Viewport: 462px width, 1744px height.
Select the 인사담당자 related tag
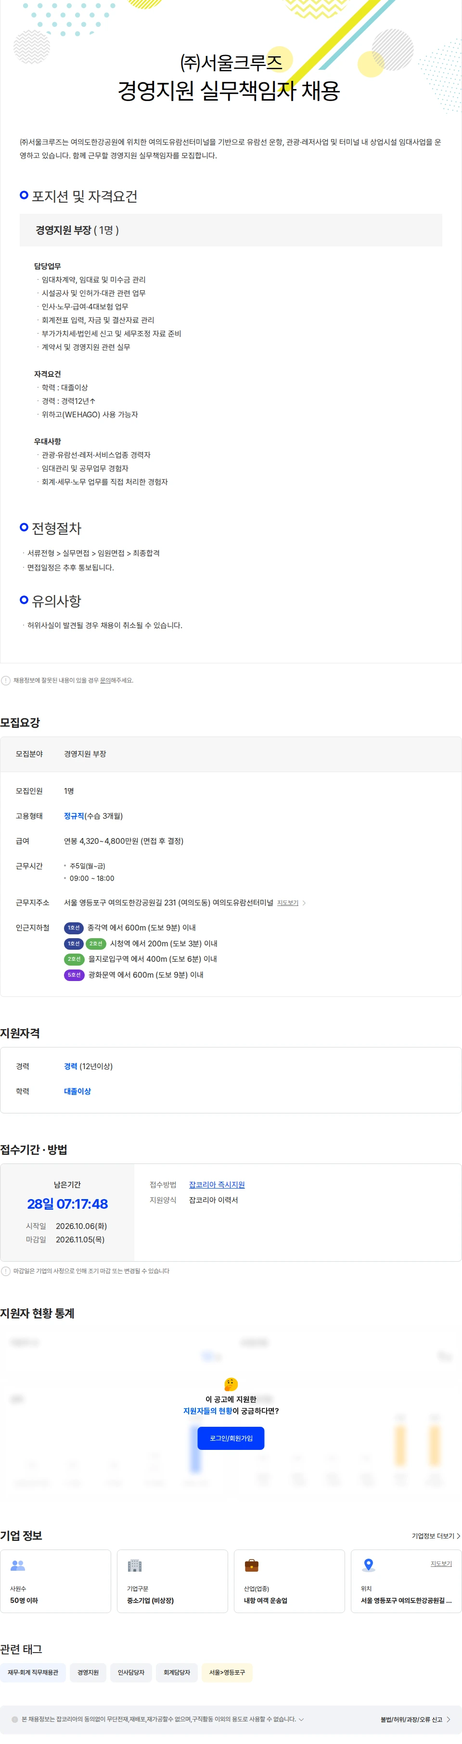point(131,1673)
